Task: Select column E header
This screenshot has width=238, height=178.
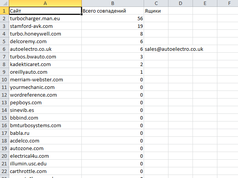Action: 205,3
